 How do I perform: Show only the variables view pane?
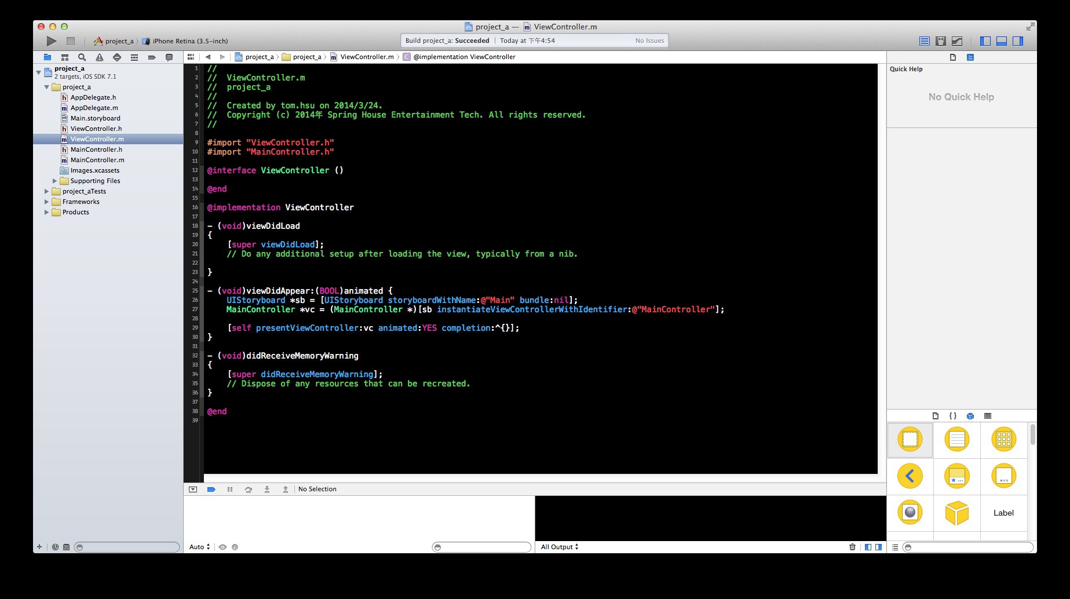tap(868, 547)
